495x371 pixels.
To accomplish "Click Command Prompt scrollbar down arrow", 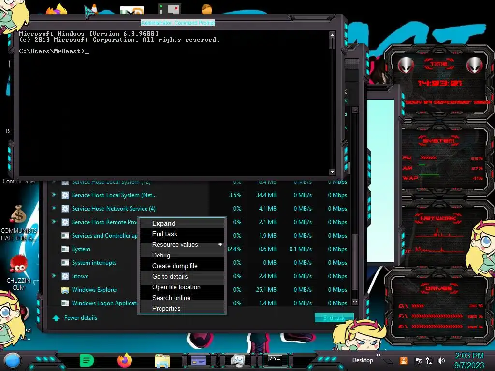I will (332, 172).
